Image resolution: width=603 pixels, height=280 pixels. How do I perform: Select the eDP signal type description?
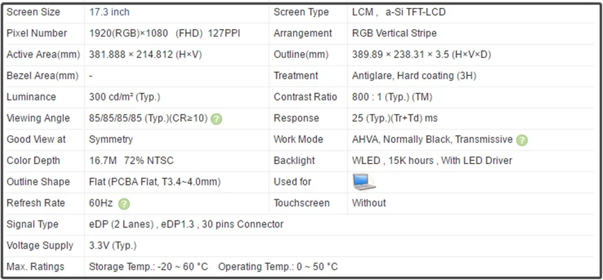(186, 224)
